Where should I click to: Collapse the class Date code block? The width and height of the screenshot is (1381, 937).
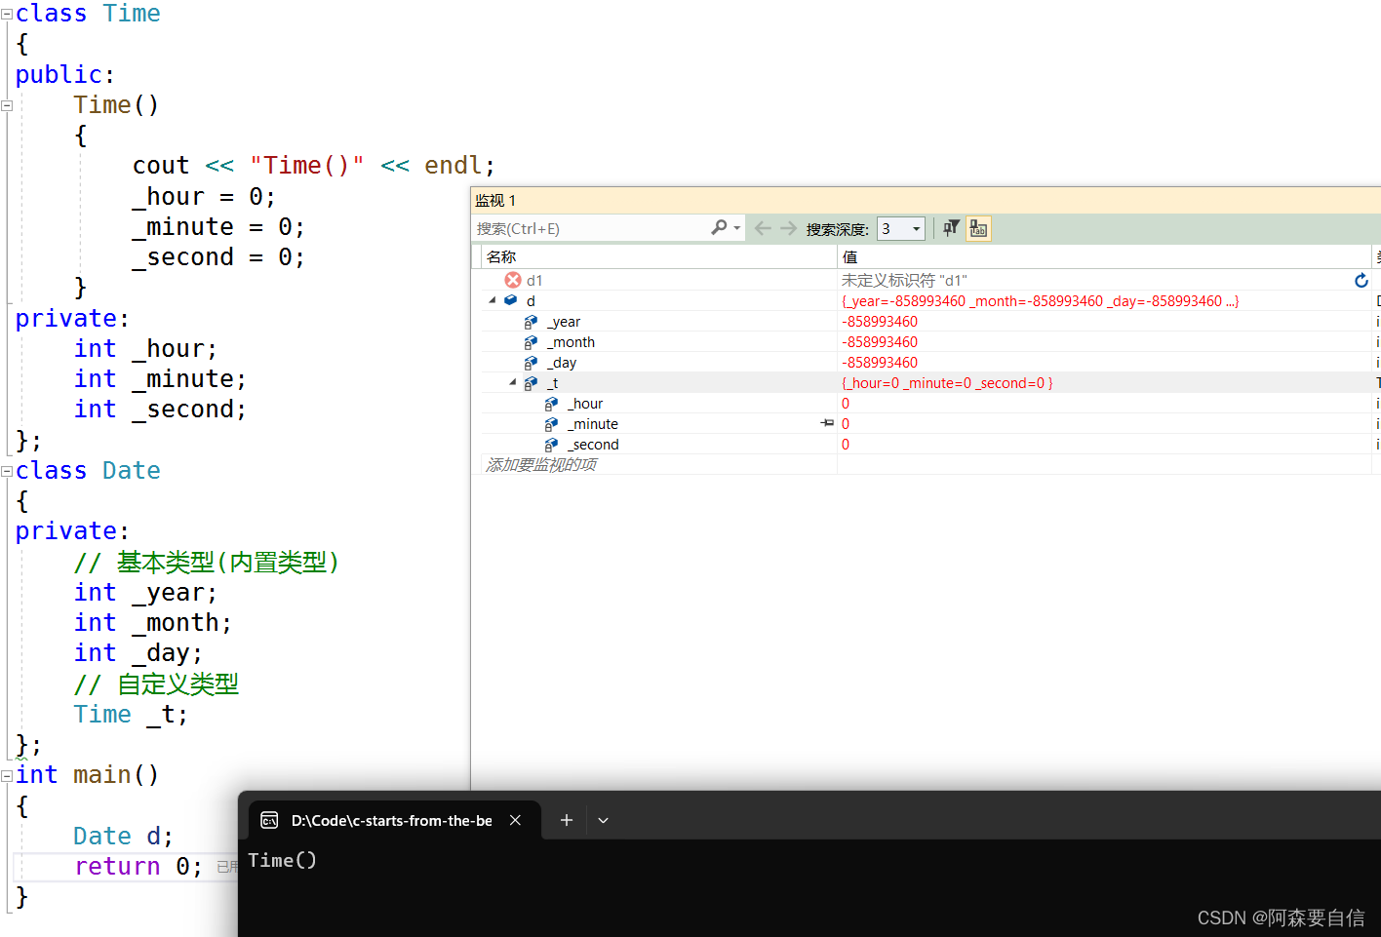pyautogui.click(x=7, y=471)
